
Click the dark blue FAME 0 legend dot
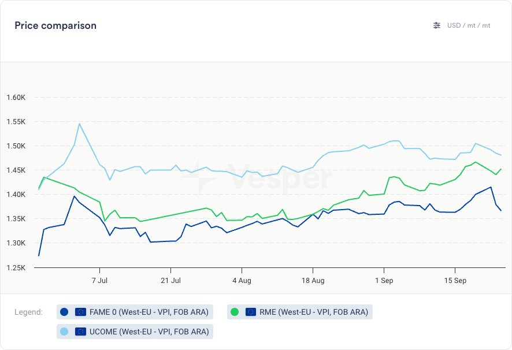pyautogui.click(x=64, y=312)
